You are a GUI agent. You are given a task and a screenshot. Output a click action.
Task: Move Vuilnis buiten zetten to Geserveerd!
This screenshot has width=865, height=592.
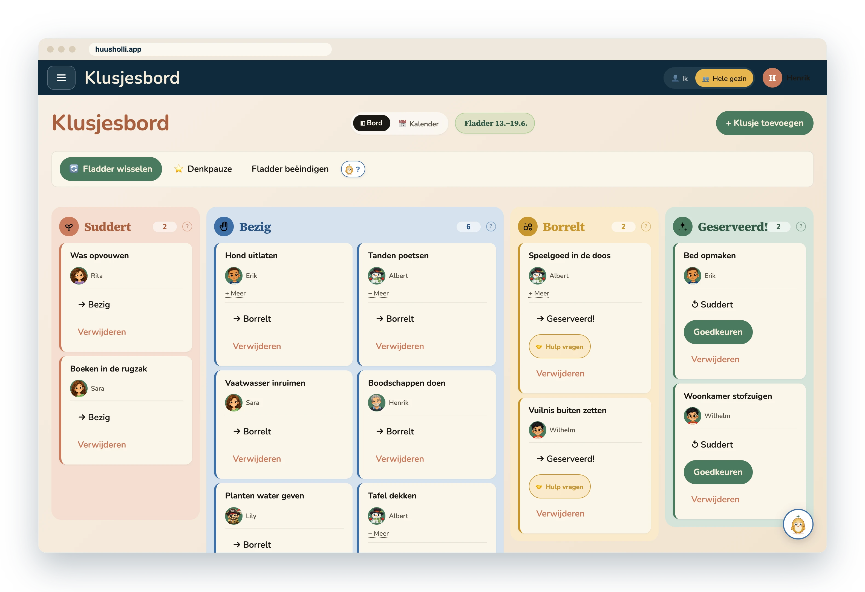(x=565, y=459)
